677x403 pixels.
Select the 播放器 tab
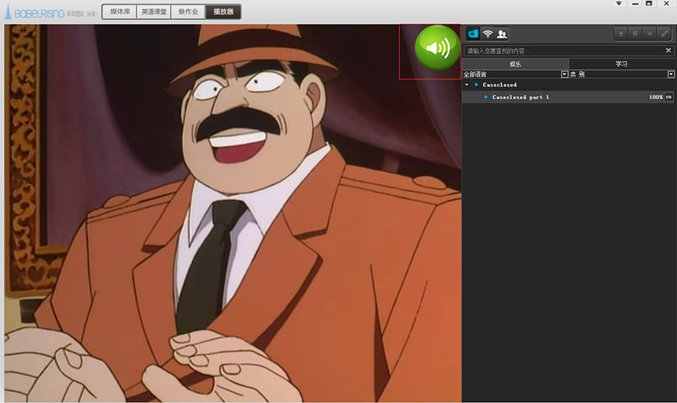pos(223,11)
